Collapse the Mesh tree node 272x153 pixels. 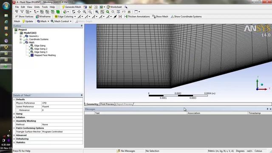[21, 42]
